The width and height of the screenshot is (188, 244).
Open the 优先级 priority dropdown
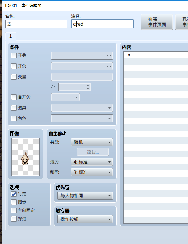tap(85, 195)
